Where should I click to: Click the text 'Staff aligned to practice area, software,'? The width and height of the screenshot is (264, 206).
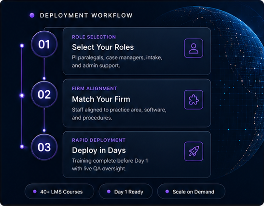click(119, 110)
